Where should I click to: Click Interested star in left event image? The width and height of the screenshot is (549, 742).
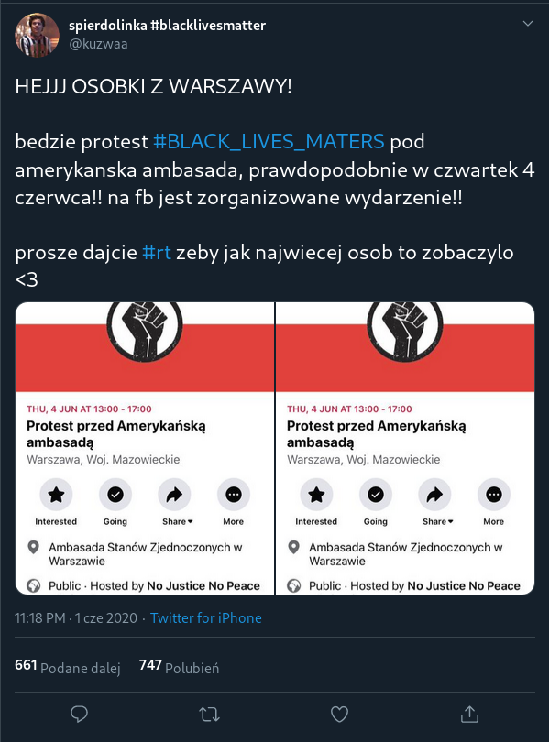[x=56, y=495]
